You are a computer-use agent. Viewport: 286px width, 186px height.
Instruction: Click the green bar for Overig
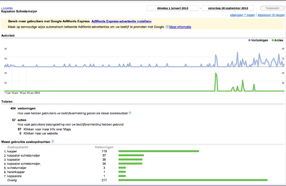[x=193, y=180]
